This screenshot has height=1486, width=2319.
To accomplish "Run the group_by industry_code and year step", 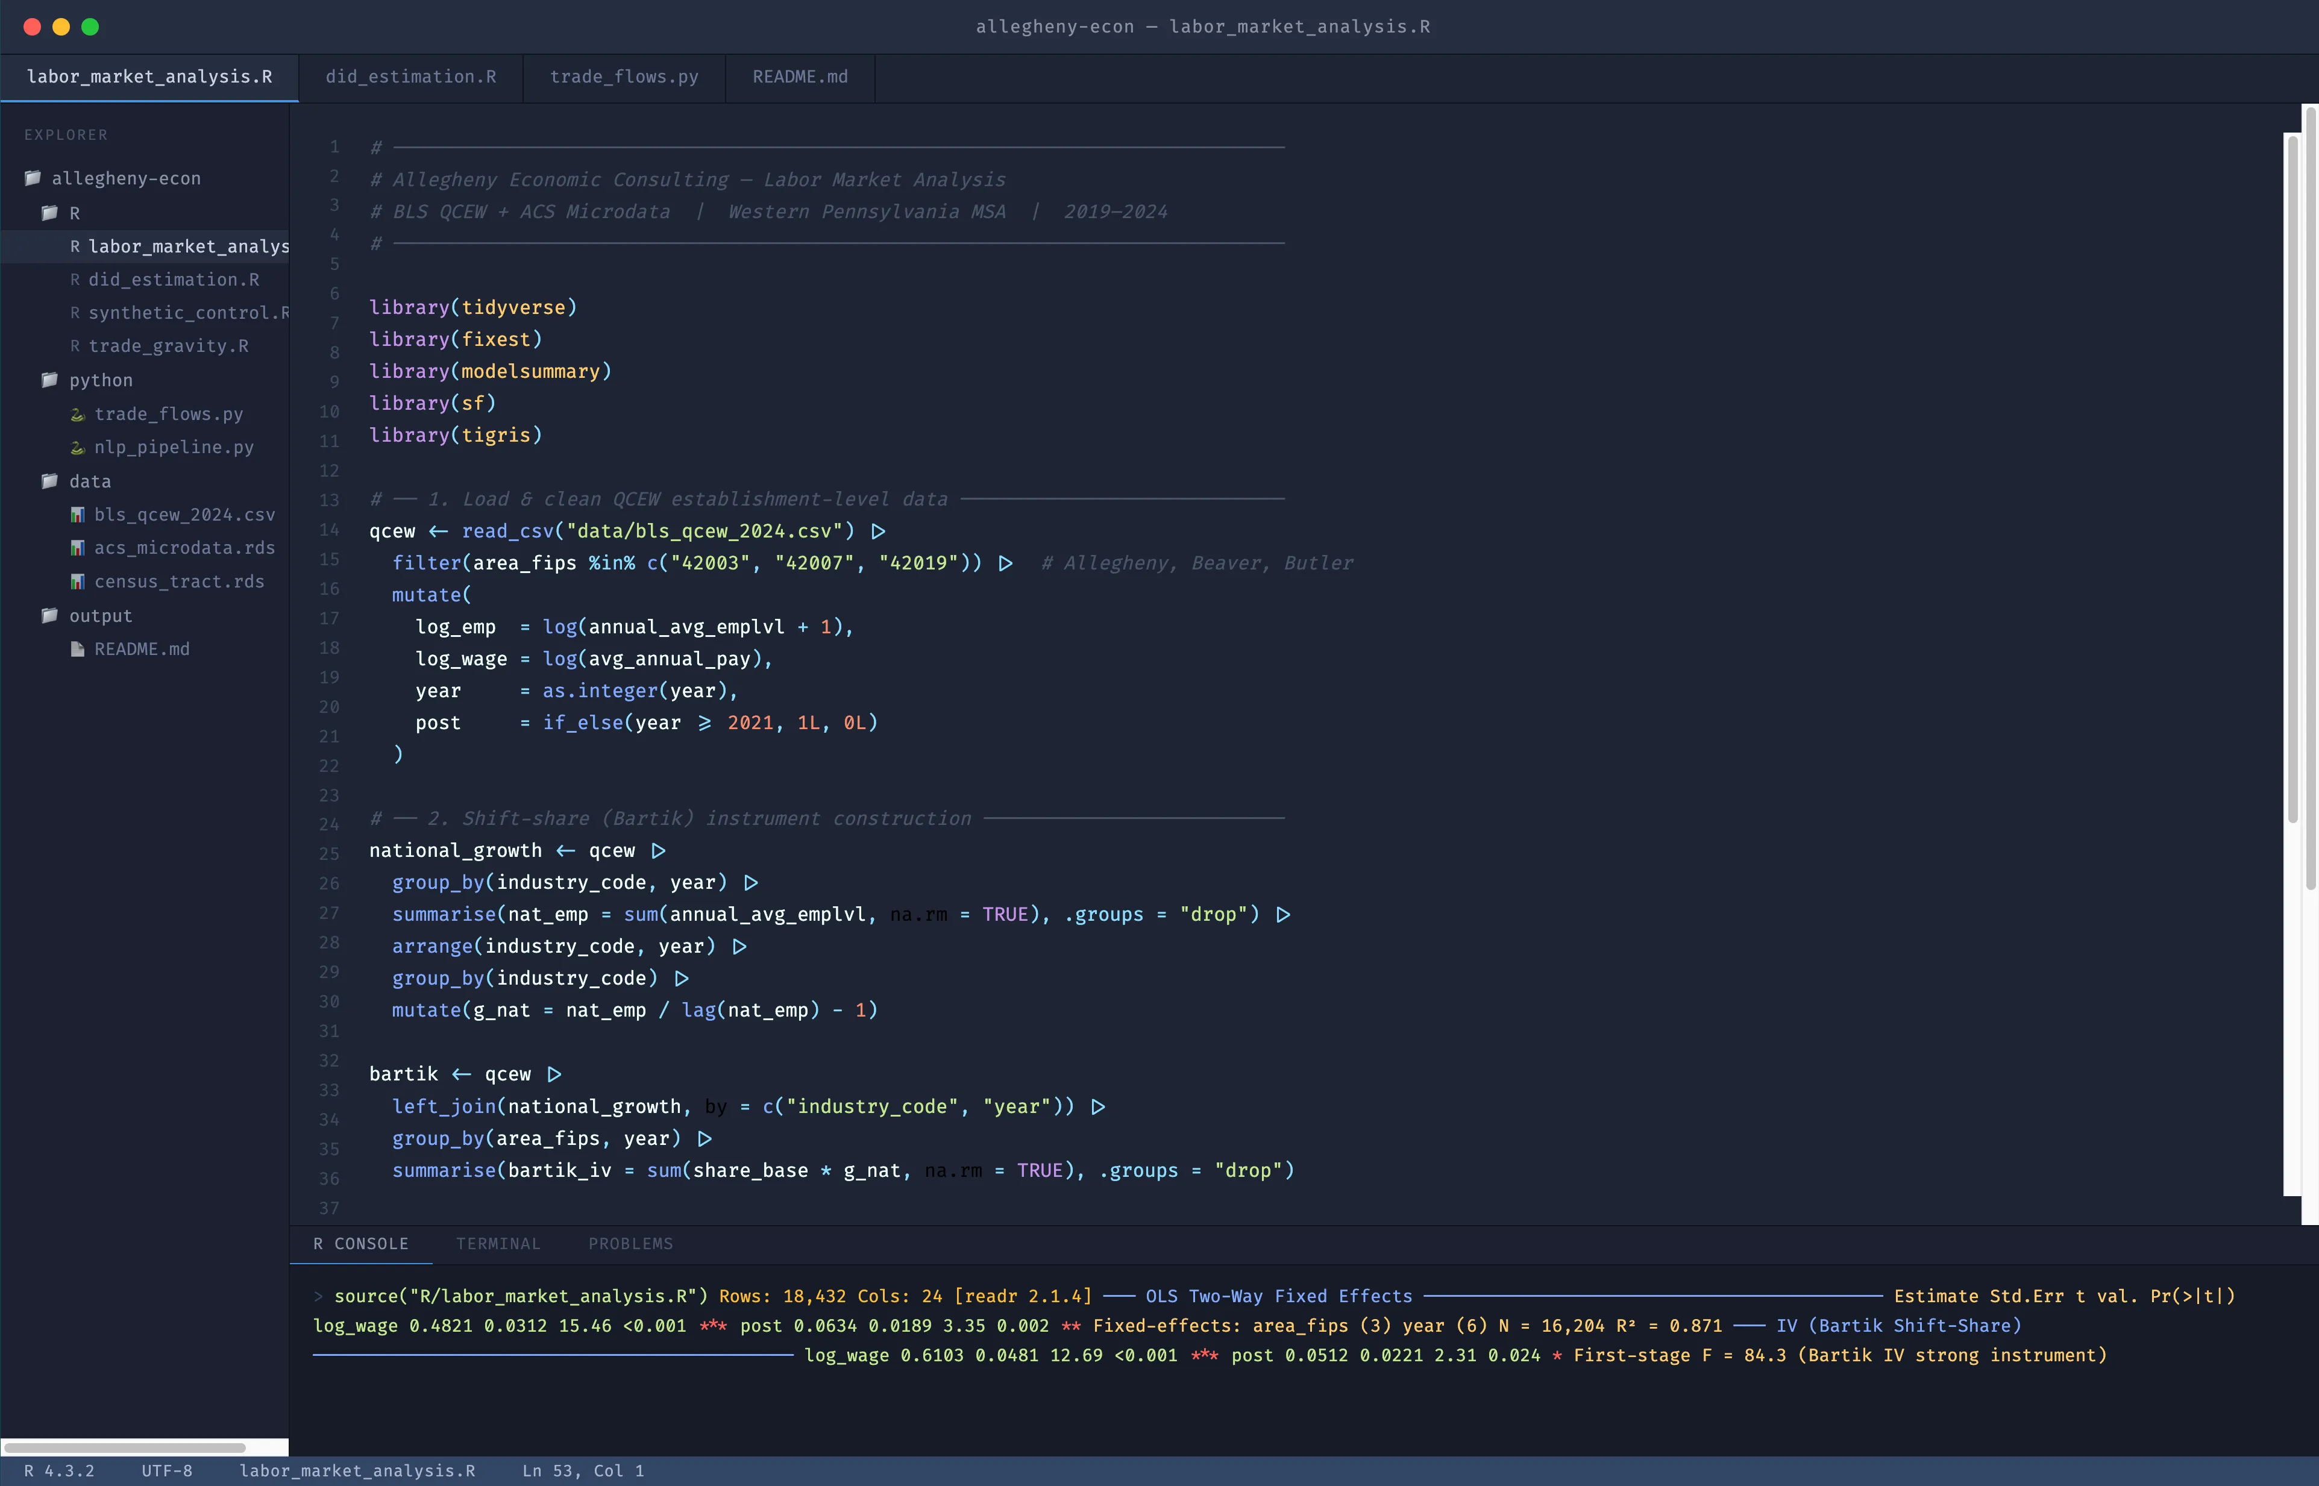I will (751, 882).
